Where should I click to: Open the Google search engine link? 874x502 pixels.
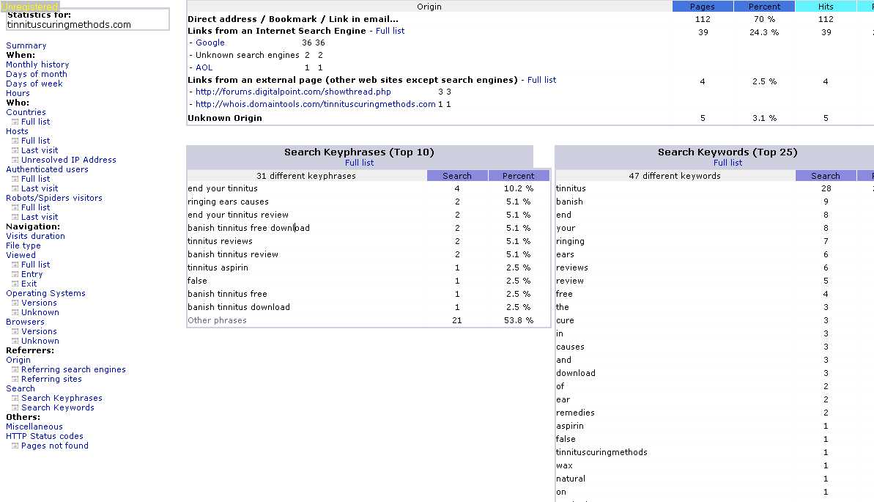210,43
